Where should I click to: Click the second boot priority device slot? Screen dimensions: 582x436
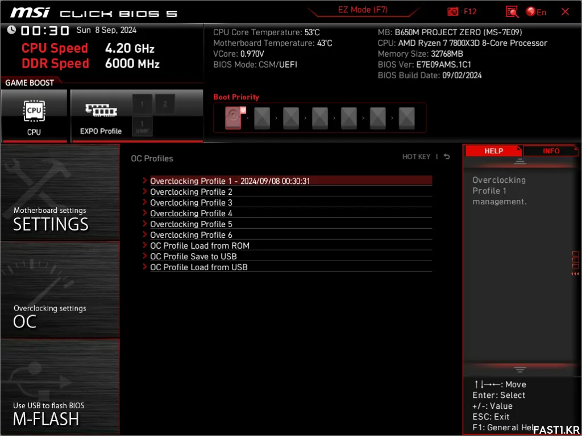point(262,118)
